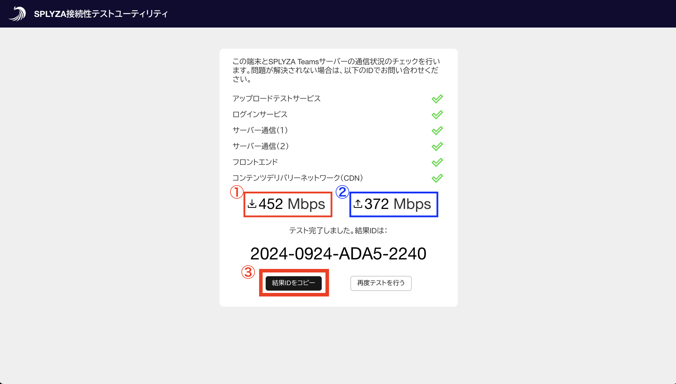Run the test again with 再度テストを行う
This screenshot has height=384, width=676.
tap(381, 283)
